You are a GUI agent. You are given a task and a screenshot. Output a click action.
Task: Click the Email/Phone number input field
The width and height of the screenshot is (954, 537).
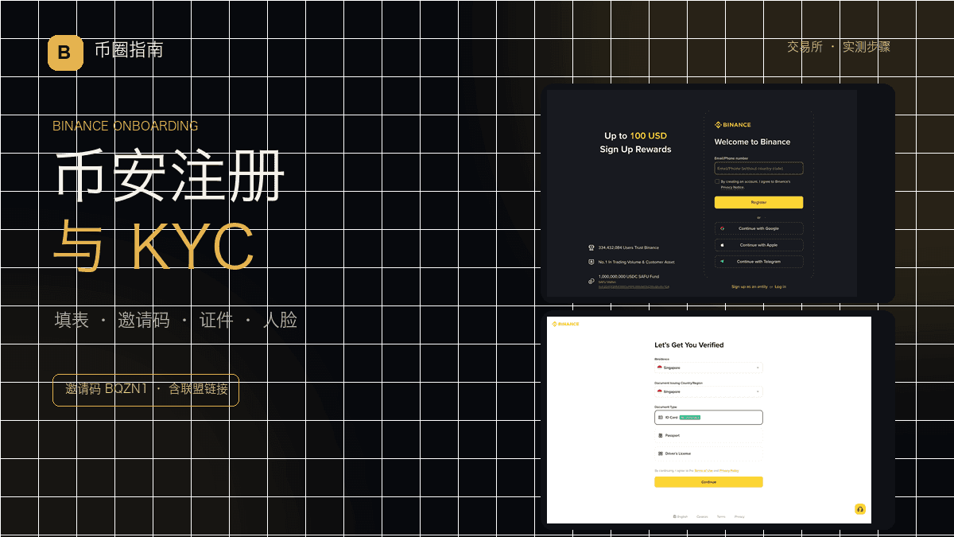point(758,168)
